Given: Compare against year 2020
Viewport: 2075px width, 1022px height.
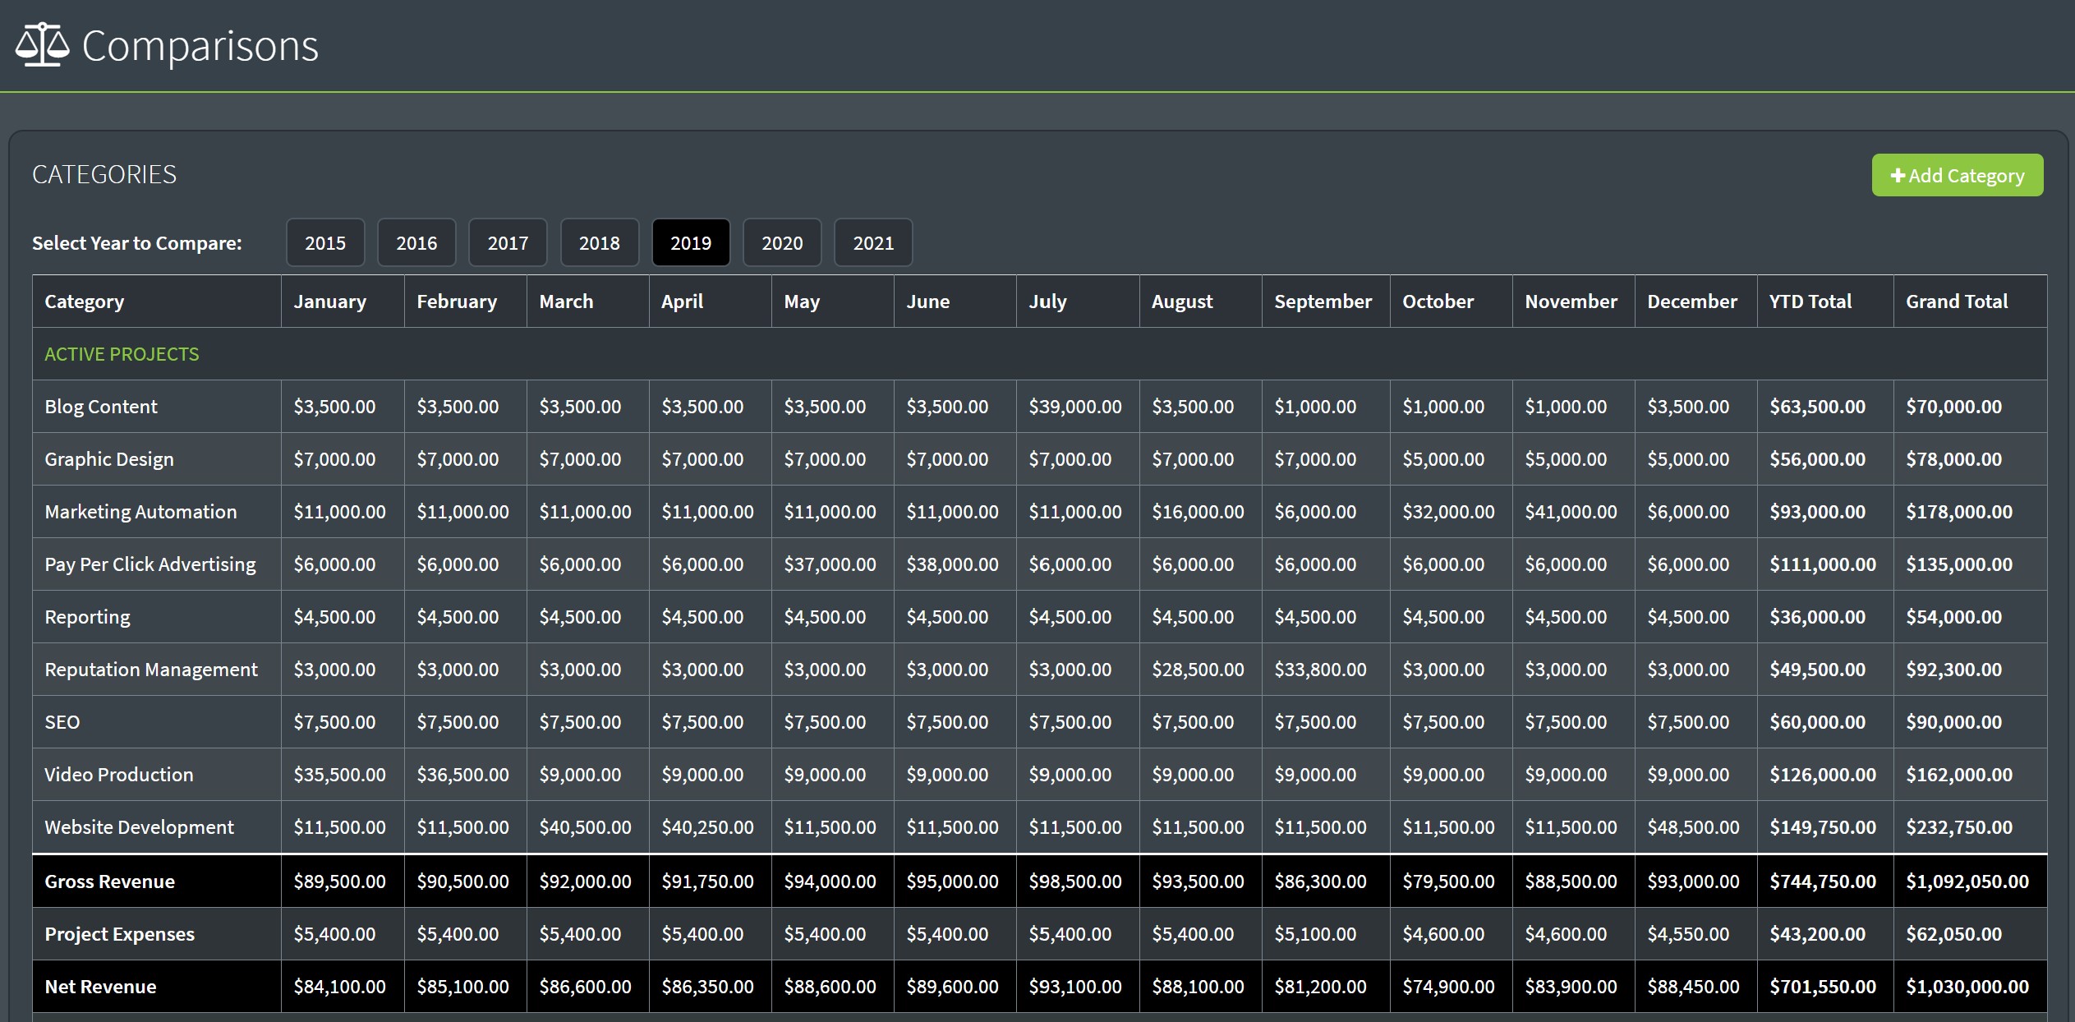Looking at the screenshot, I should 781,242.
